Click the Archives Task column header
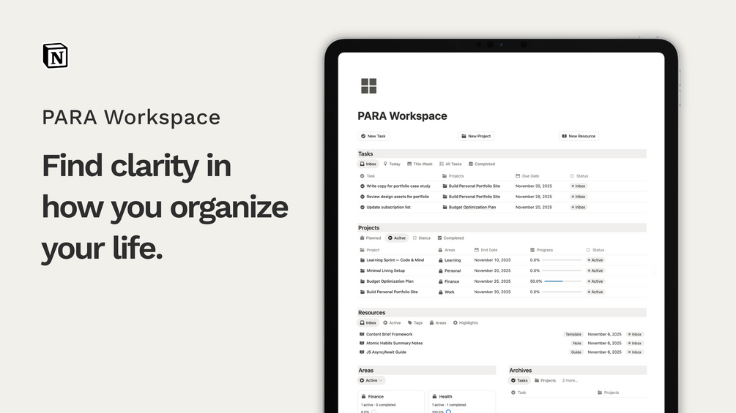This screenshot has width=736, height=413. [x=518, y=393]
